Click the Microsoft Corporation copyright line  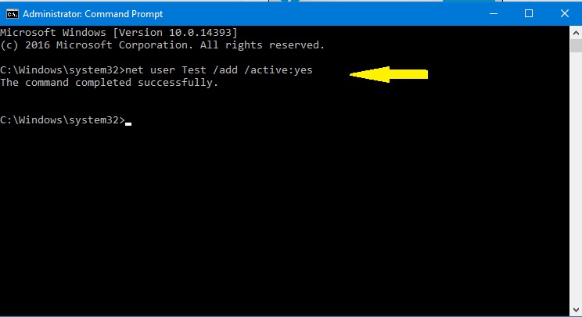pos(162,45)
